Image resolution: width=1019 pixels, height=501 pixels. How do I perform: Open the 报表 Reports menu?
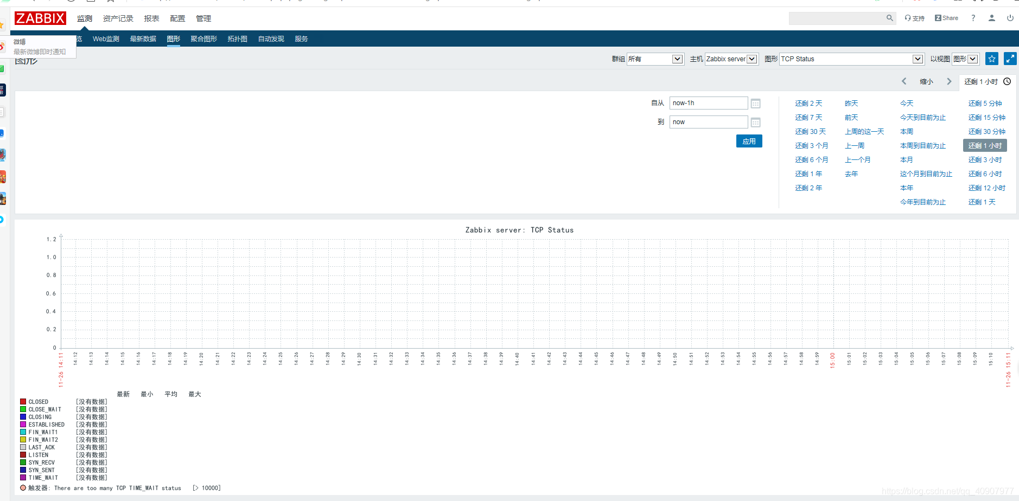151,18
